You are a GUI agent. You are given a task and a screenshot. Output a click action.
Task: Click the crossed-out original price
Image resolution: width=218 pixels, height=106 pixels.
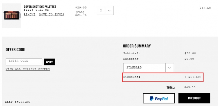(81, 8)
